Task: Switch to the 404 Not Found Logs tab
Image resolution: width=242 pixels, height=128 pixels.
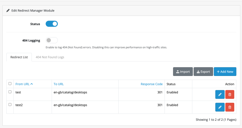Action: coord(50,57)
